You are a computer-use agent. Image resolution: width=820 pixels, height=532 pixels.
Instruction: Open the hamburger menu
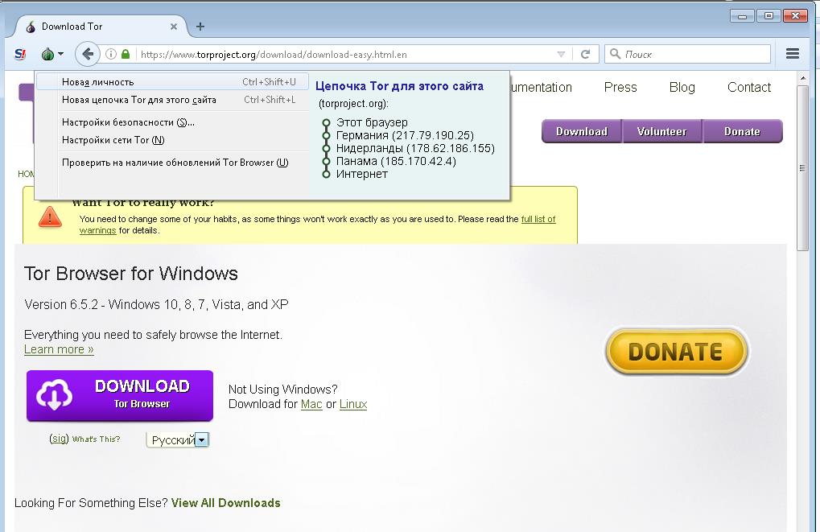pos(793,53)
